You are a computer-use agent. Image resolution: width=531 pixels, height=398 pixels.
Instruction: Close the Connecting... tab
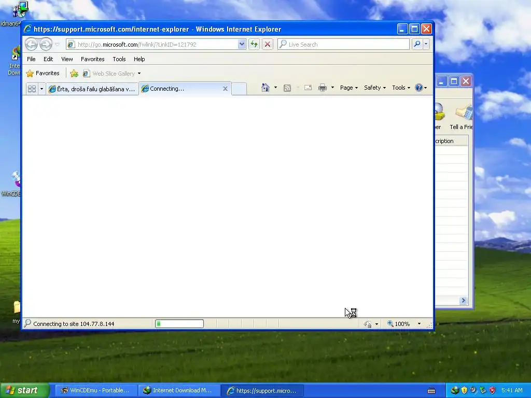225,89
